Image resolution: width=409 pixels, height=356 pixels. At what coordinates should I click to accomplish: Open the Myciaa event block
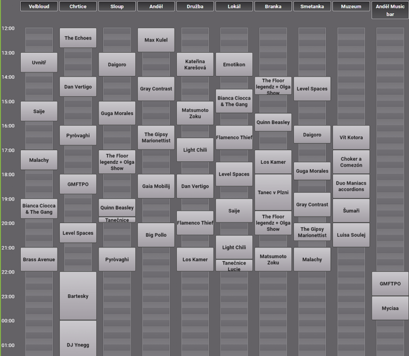tap(390, 308)
